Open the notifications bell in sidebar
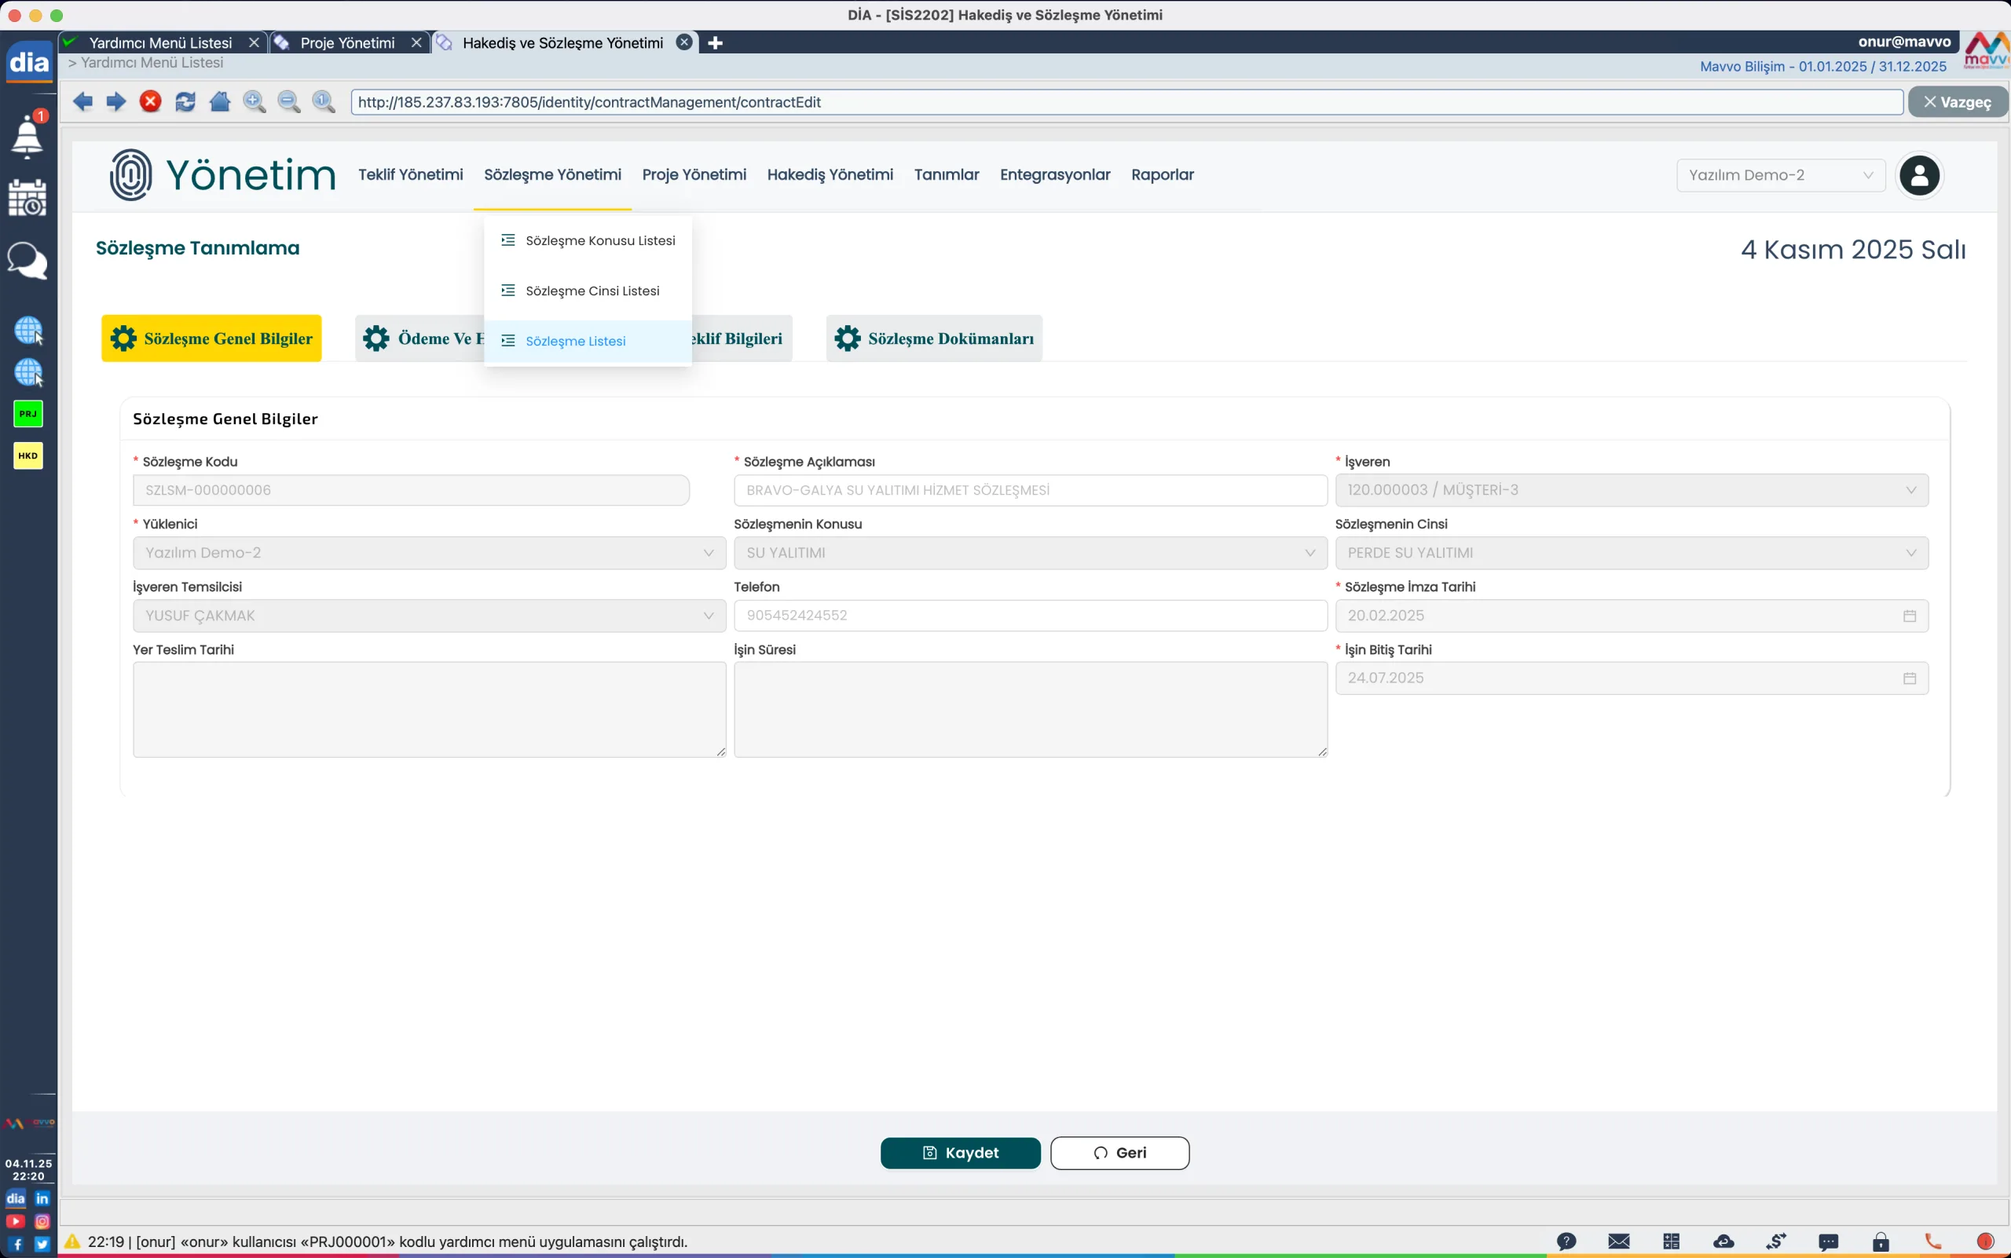 point(27,136)
